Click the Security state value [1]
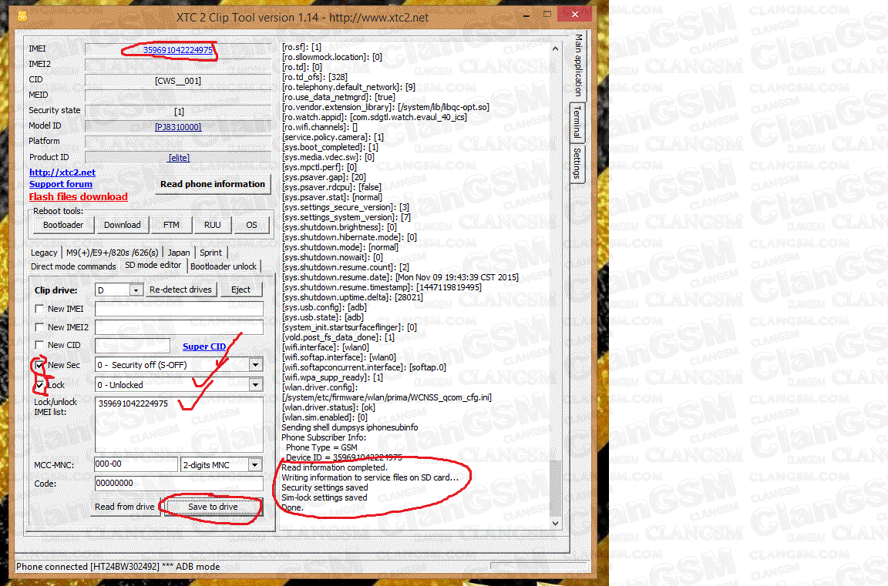This screenshot has width=888, height=586. click(x=179, y=112)
